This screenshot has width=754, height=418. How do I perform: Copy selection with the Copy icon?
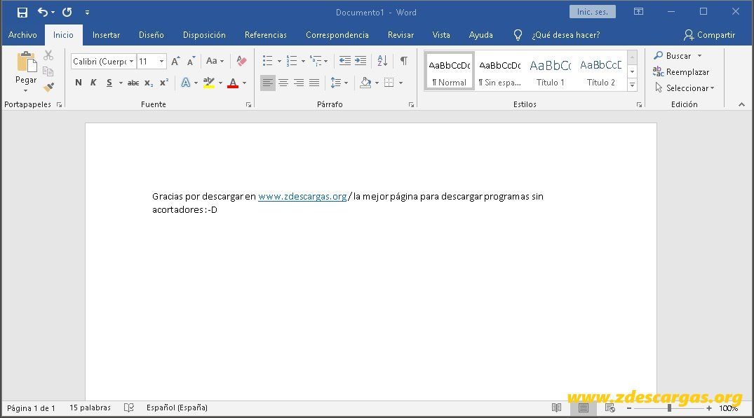point(48,71)
